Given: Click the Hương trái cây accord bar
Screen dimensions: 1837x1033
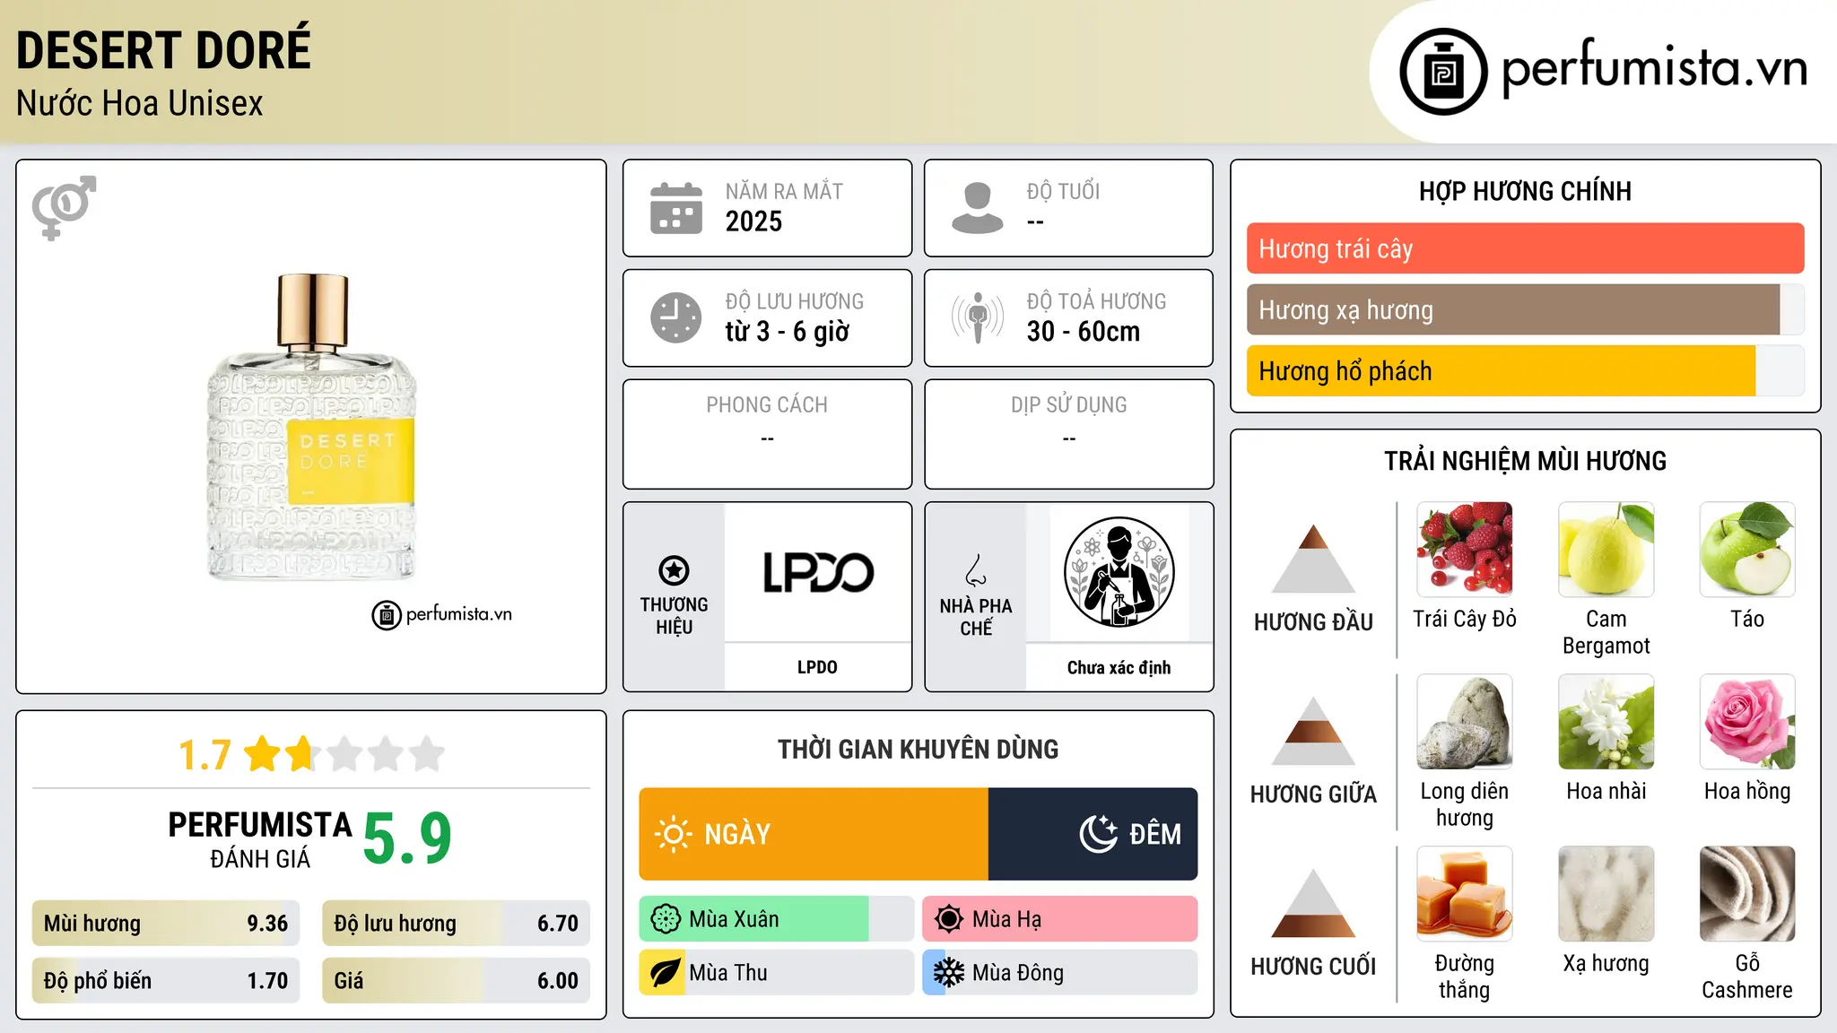Looking at the screenshot, I should pos(1525,248).
